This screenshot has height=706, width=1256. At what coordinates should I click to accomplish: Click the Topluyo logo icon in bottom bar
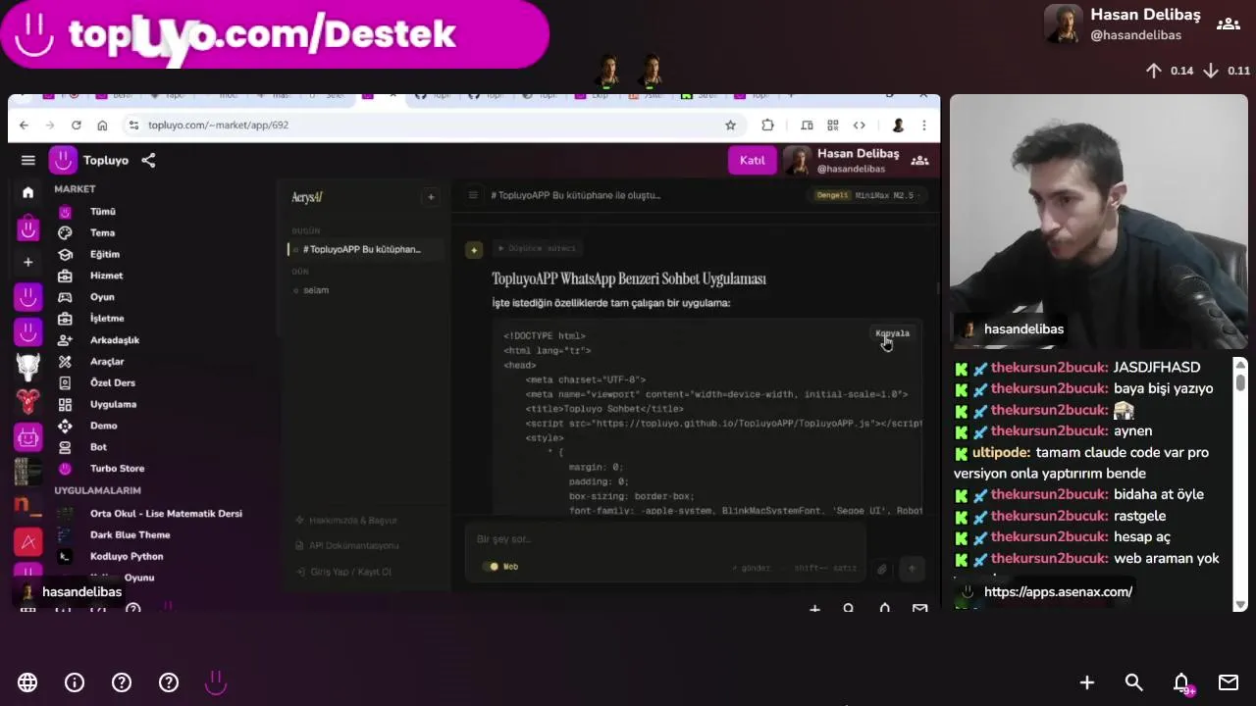click(x=216, y=681)
